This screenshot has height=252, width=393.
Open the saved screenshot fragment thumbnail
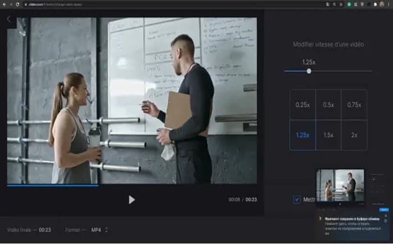coord(340,185)
